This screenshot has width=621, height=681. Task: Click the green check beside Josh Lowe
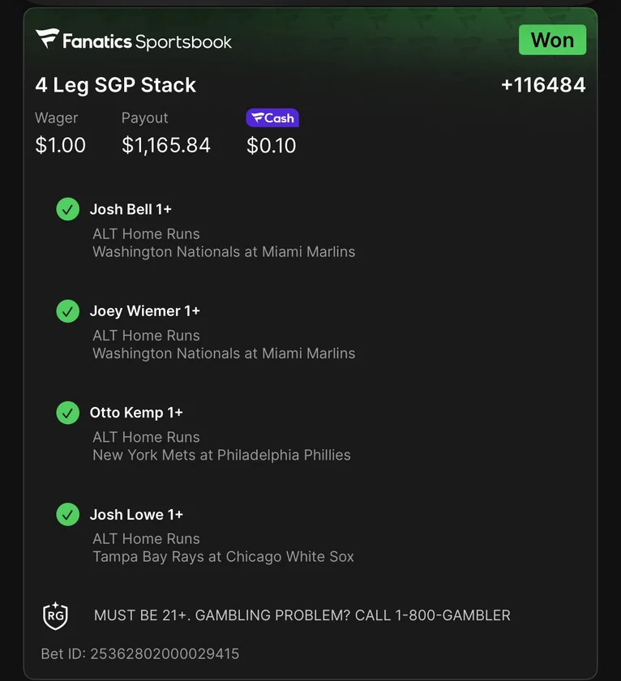click(x=67, y=514)
